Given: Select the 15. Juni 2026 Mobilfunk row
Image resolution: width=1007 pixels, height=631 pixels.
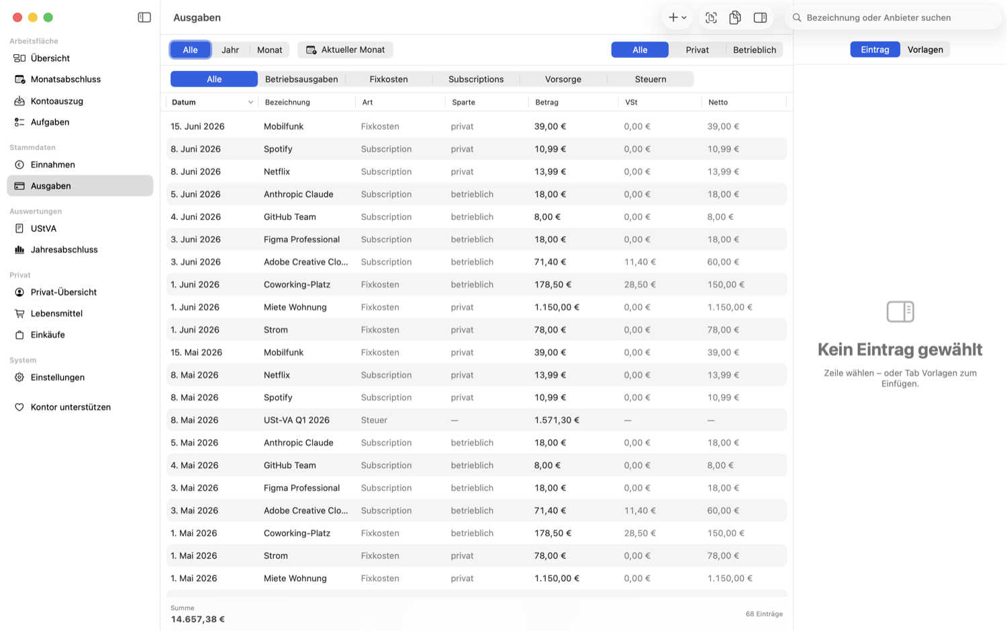Looking at the screenshot, I should click(477, 127).
